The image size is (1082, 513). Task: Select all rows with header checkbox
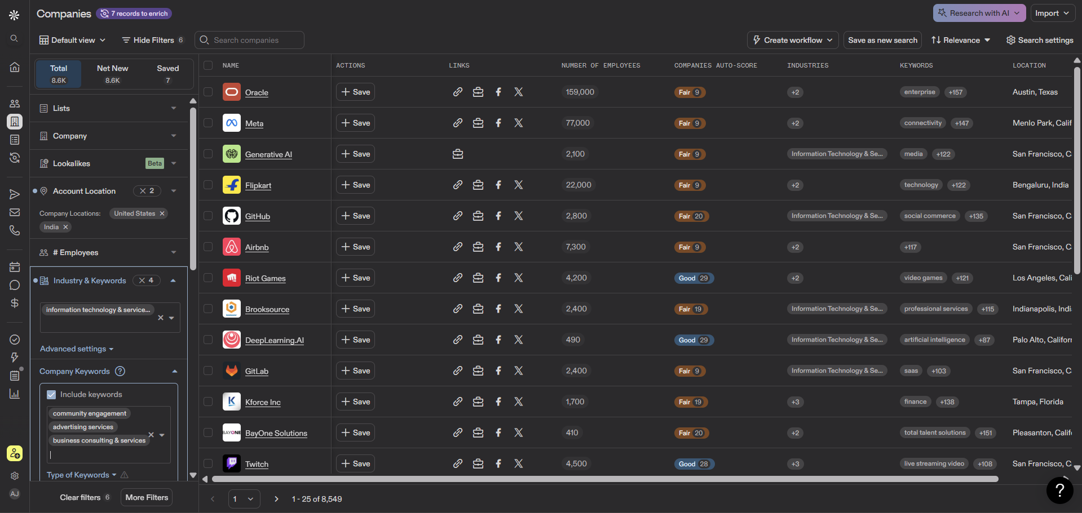click(208, 65)
